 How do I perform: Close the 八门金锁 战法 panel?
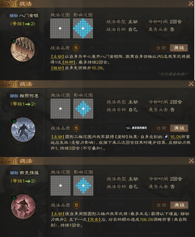191,4
